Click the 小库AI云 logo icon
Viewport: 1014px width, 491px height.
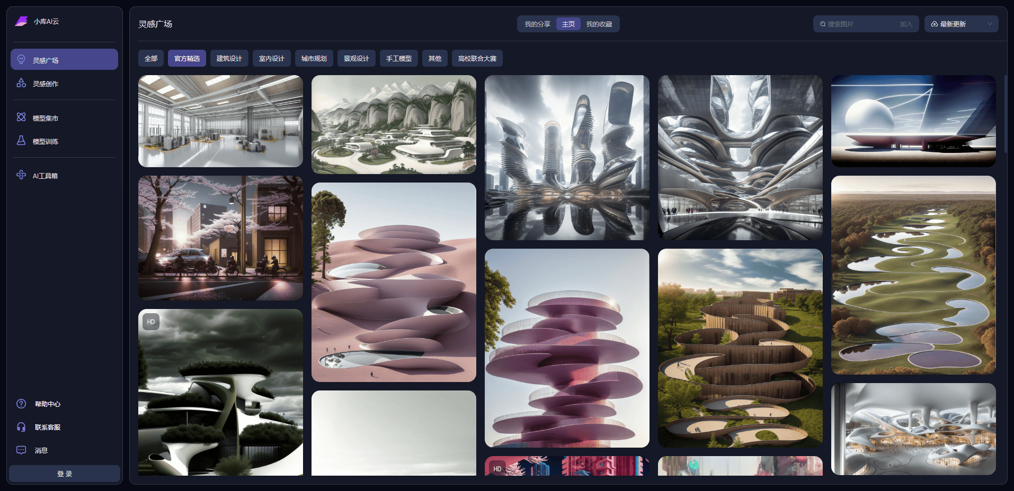coord(21,21)
